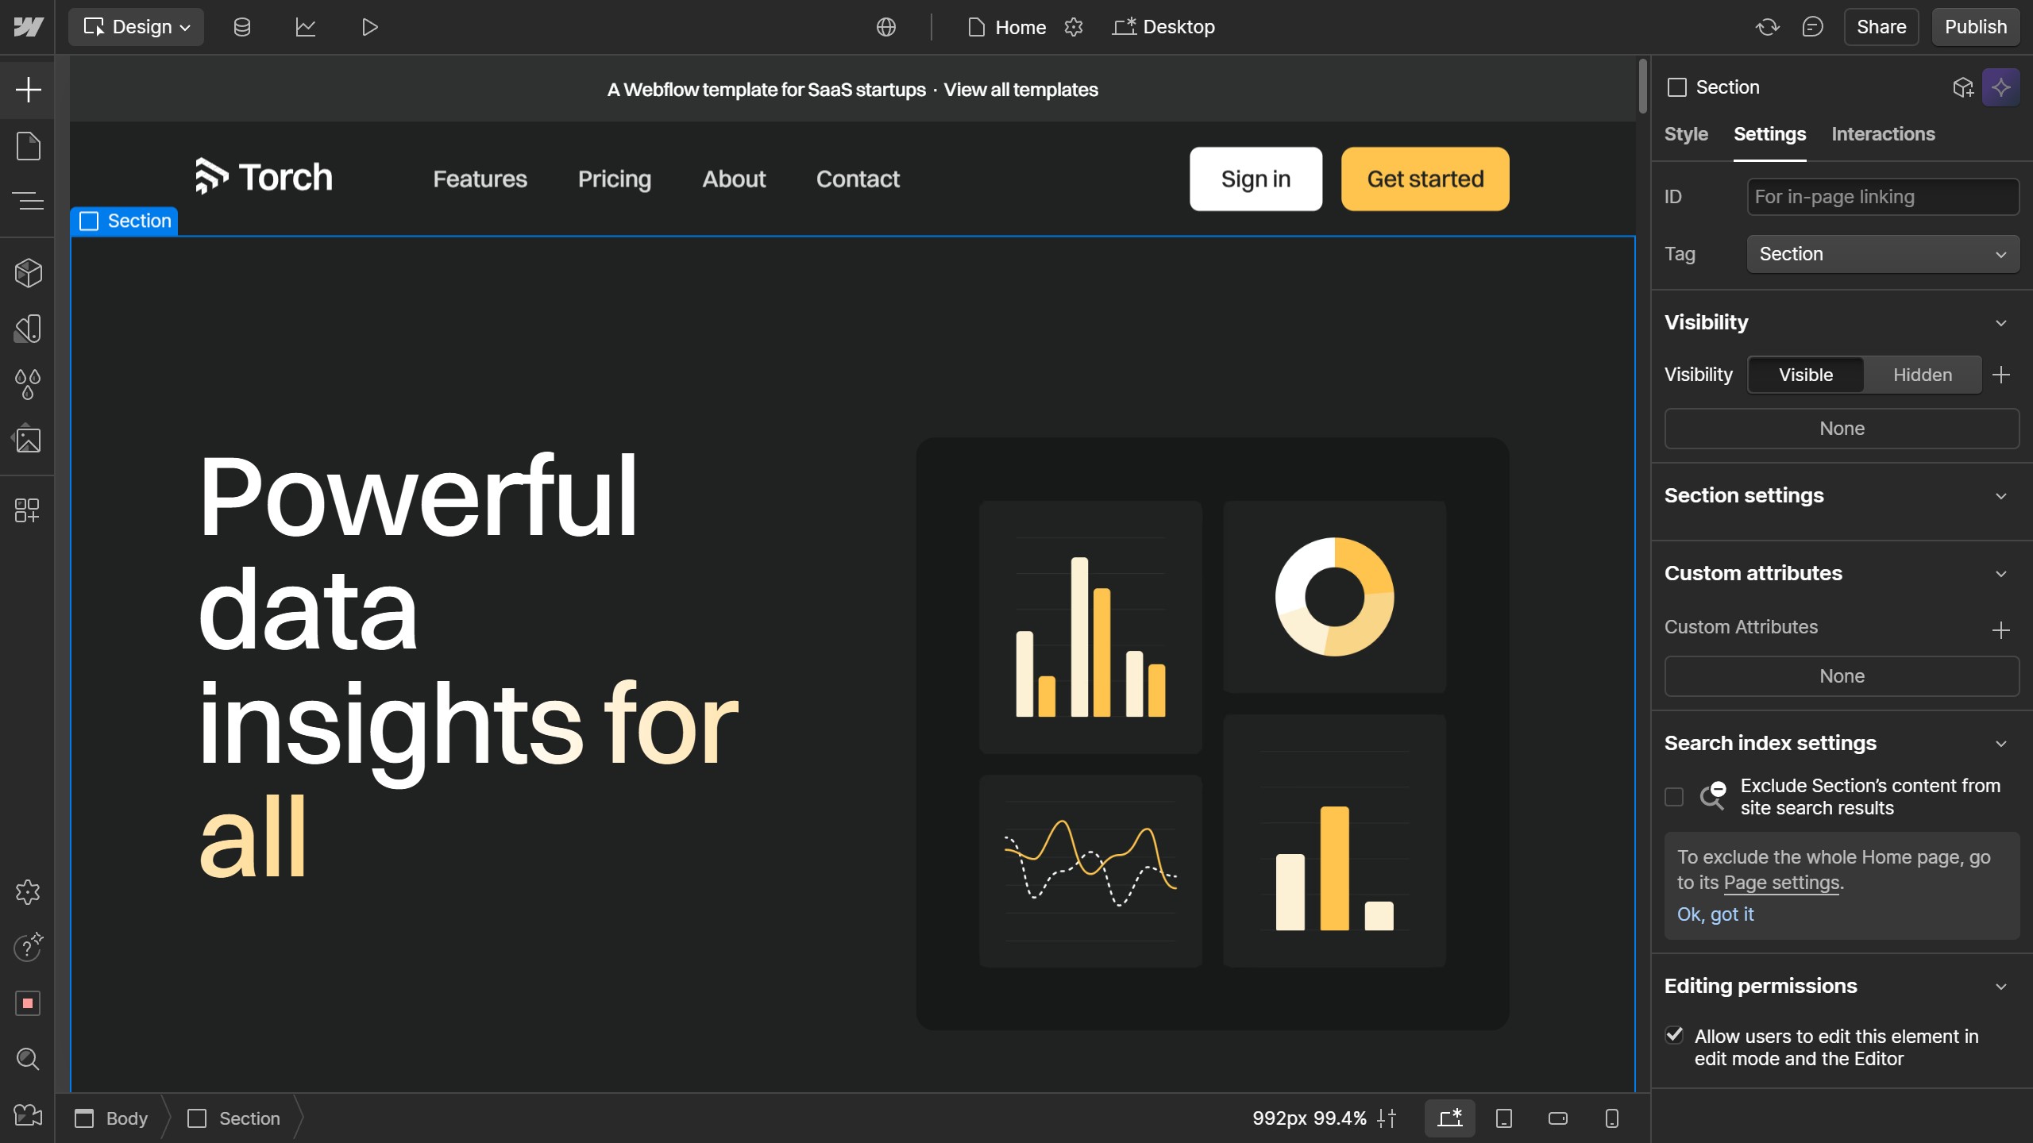Open the Components panel cube icon
Viewport: 2033px width, 1143px height.
pyautogui.click(x=28, y=273)
